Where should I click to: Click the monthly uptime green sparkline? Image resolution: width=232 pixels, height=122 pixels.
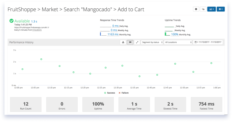pyautogui.click(x=167, y=34)
